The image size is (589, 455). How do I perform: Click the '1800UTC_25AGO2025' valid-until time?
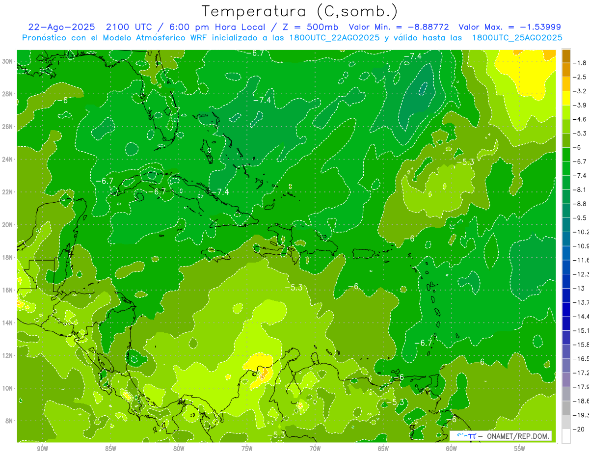click(x=516, y=38)
